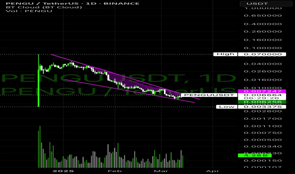Click the 0.002600 price axis label
The height and width of the screenshot is (174, 295).
pyautogui.click(x=263, y=111)
